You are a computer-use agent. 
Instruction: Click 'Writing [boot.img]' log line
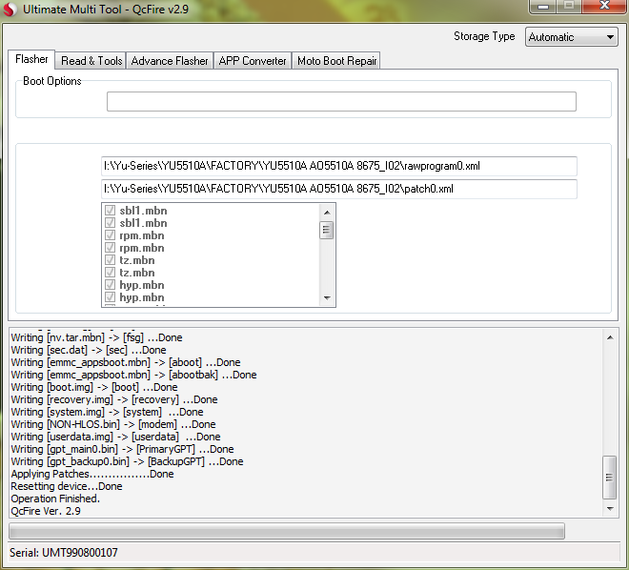(x=94, y=387)
